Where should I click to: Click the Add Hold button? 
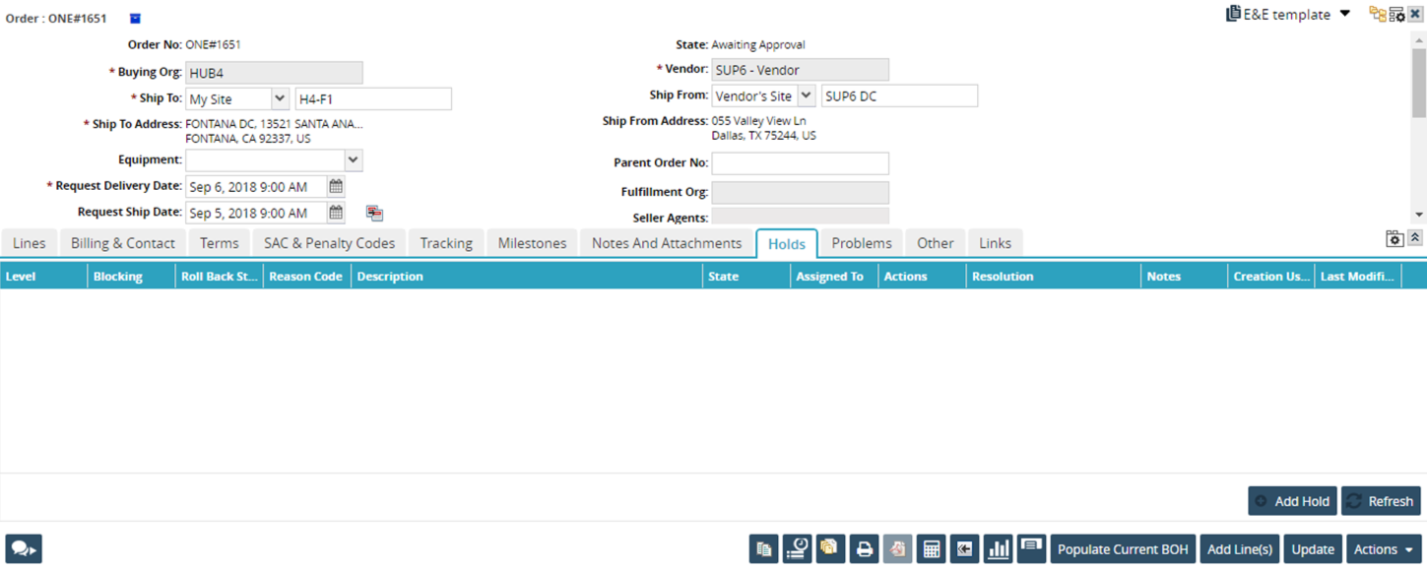[x=1292, y=501]
